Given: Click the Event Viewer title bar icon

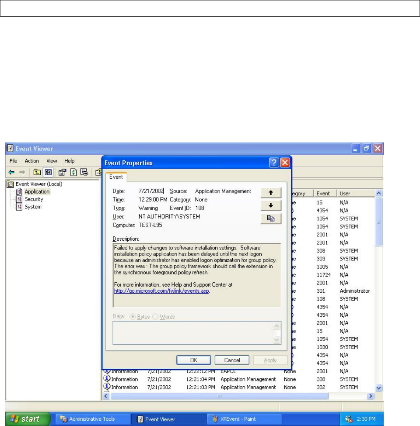Looking at the screenshot, I should [10, 148].
